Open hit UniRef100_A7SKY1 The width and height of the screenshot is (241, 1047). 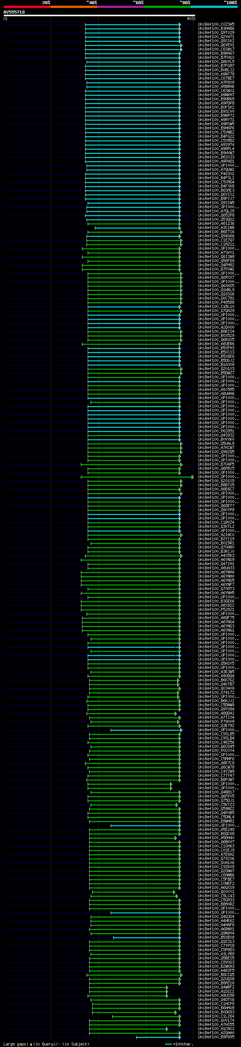tap(216, 252)
